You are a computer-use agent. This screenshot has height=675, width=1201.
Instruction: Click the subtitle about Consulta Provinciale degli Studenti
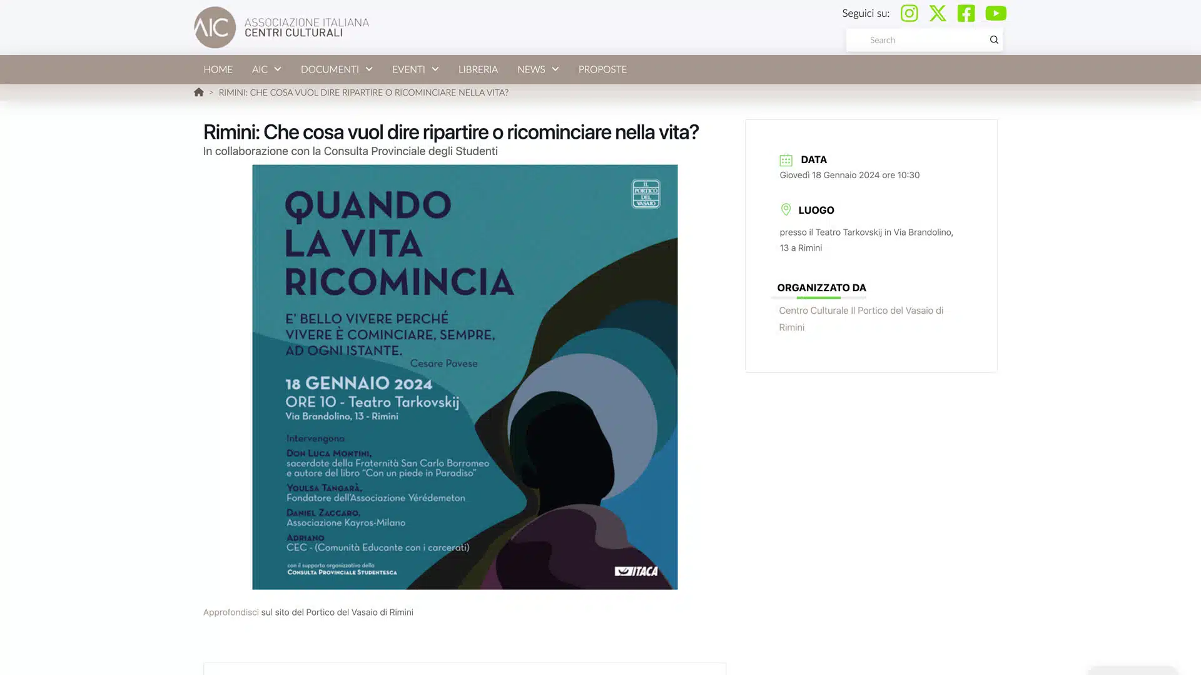pyautogui.click(x=350, y=151)
